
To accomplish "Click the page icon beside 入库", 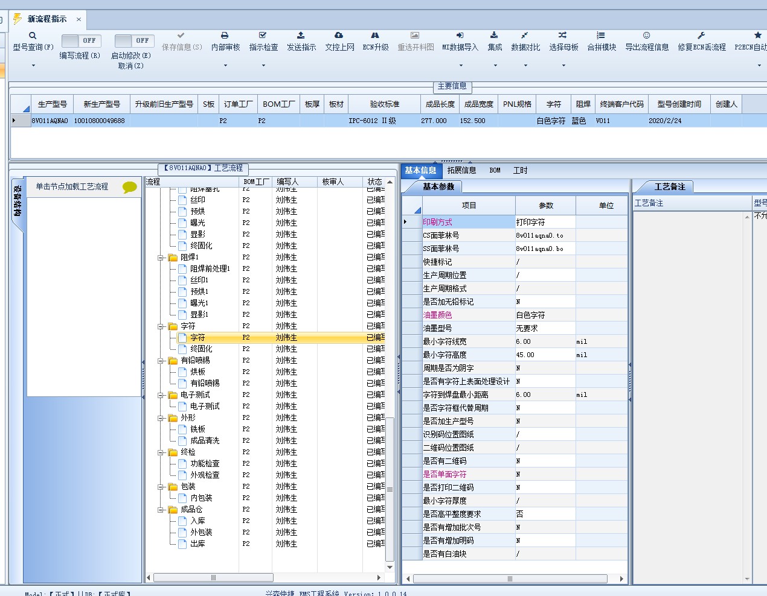I will coord(182,521).
